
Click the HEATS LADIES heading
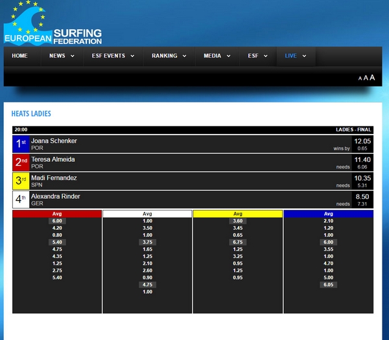click(x=31, y=114)
